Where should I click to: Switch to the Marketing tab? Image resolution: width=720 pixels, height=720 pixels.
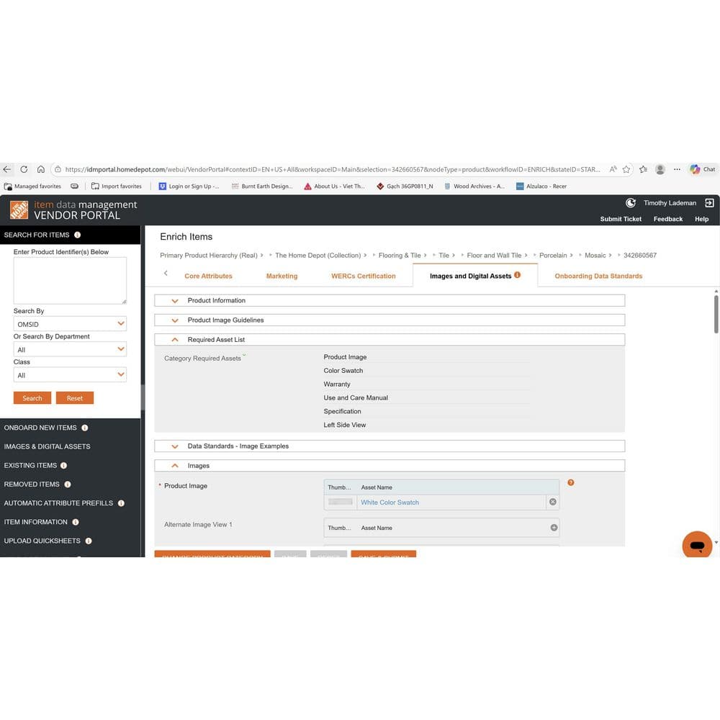(x=282, y=276)
